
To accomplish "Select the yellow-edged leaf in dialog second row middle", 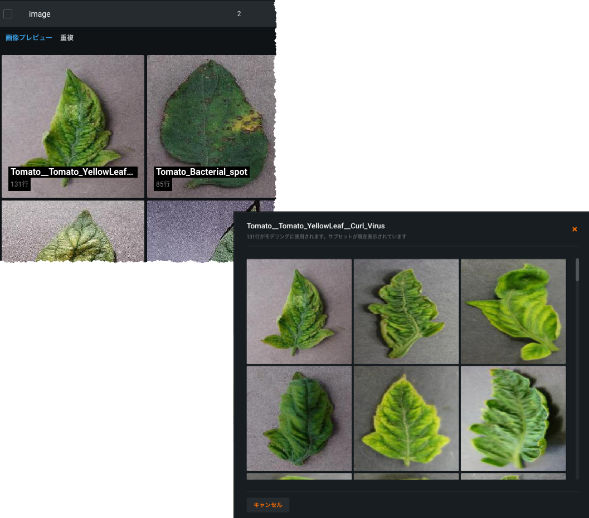I will point(406,418).
